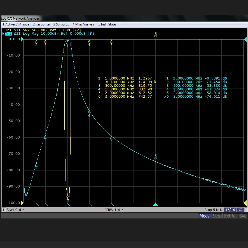Click Stop 5 MHz frequency field
The image size is (248, 248).
tap(213, 210)
